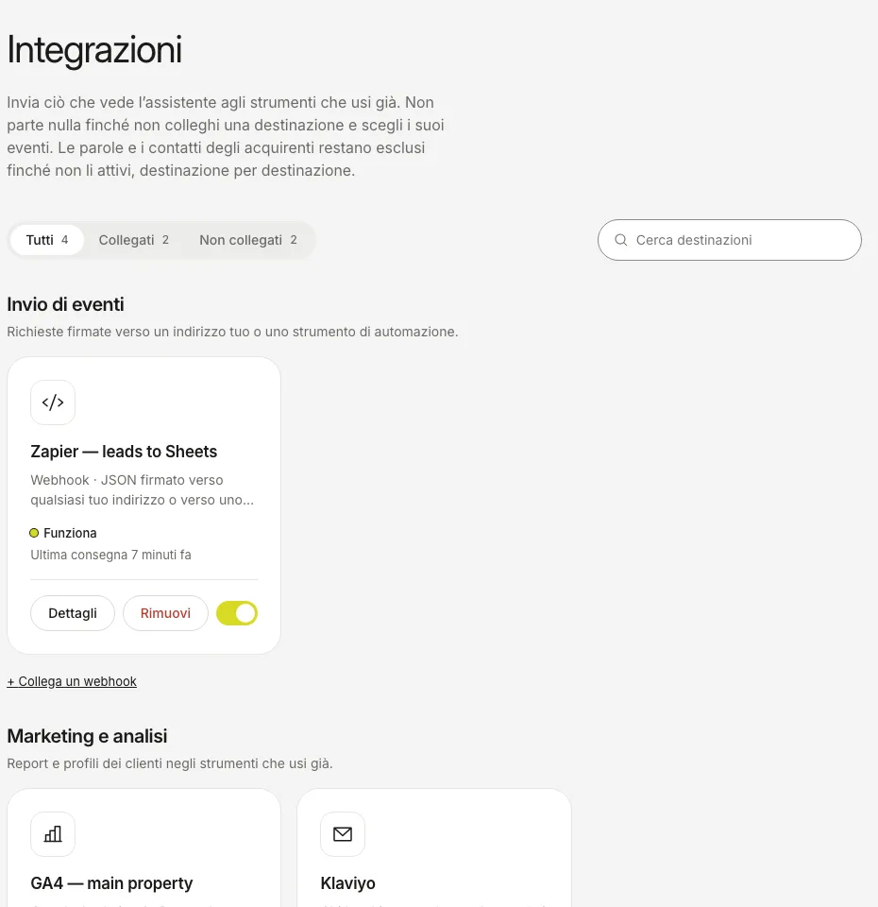This screenshot has width=878, height=907.
Task: Click the Report e profili dei clienti subtitle
Action: pos(170,763)
